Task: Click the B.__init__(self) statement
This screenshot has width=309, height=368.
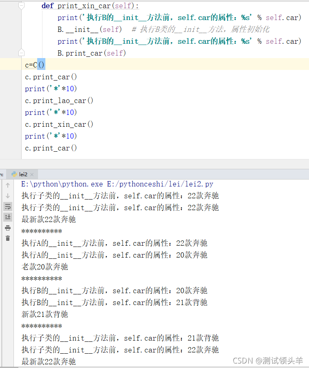Action: coord(90,29)
